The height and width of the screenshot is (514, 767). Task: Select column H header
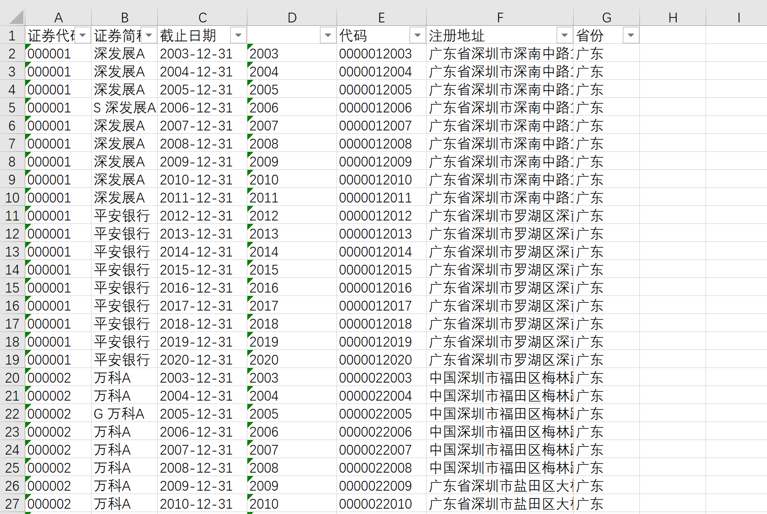click(673, 18)
